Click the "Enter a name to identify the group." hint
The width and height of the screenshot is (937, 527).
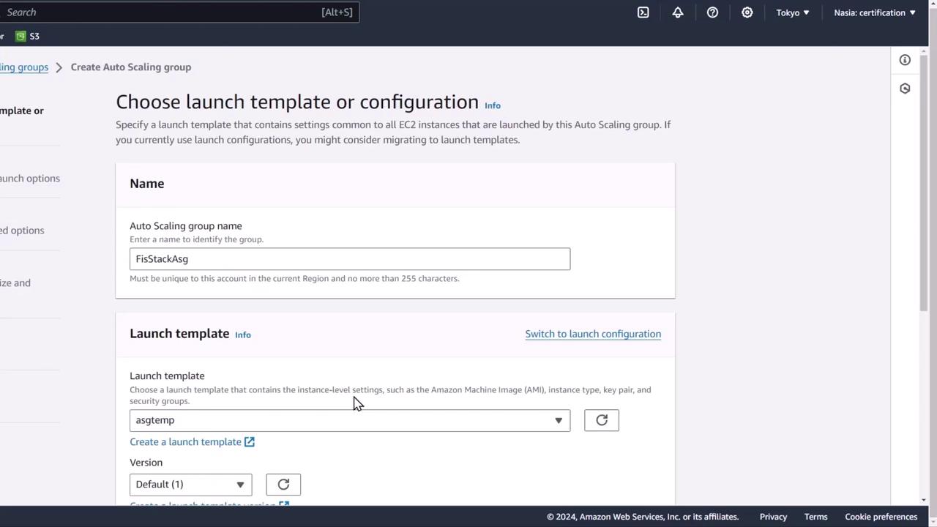coord(196,239)
